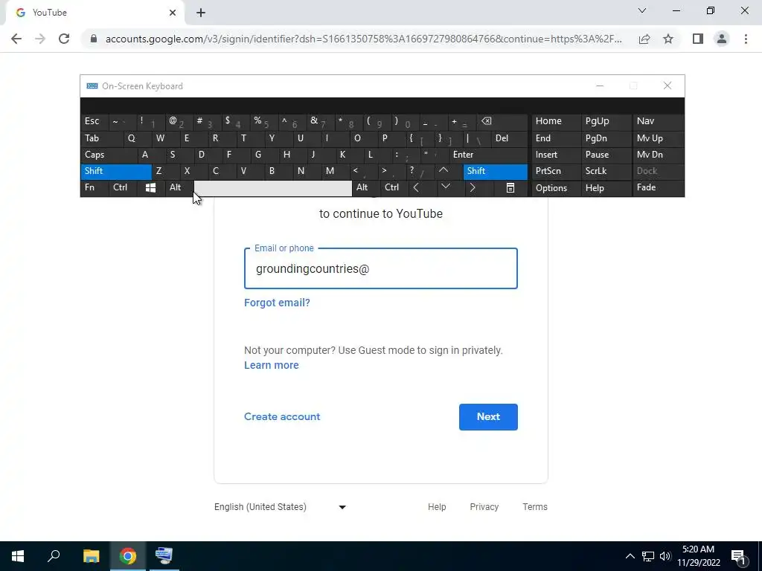Open the Chrome profile avatar
The height and width of the screenshot is (571, 762).
click(722, 39)
